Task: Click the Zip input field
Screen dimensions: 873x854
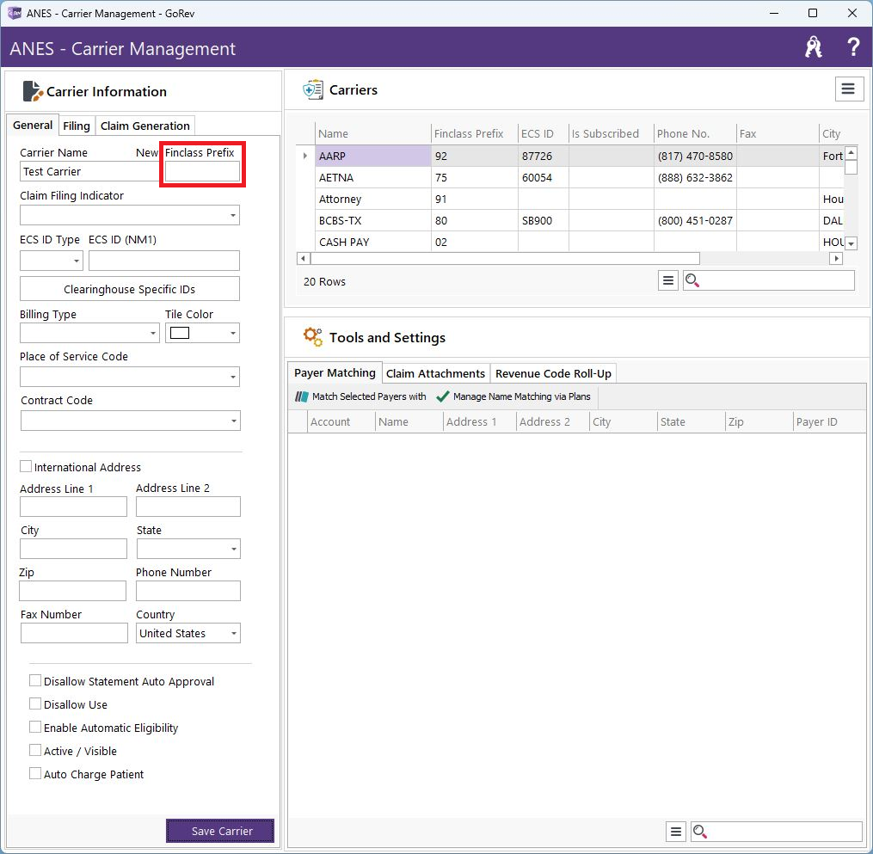Action: [x=72, y=591]
